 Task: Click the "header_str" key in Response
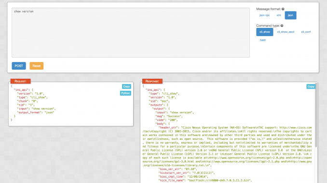tap(168, 128)
